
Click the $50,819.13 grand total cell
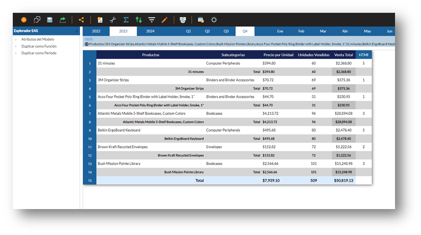tap(344, 181)
